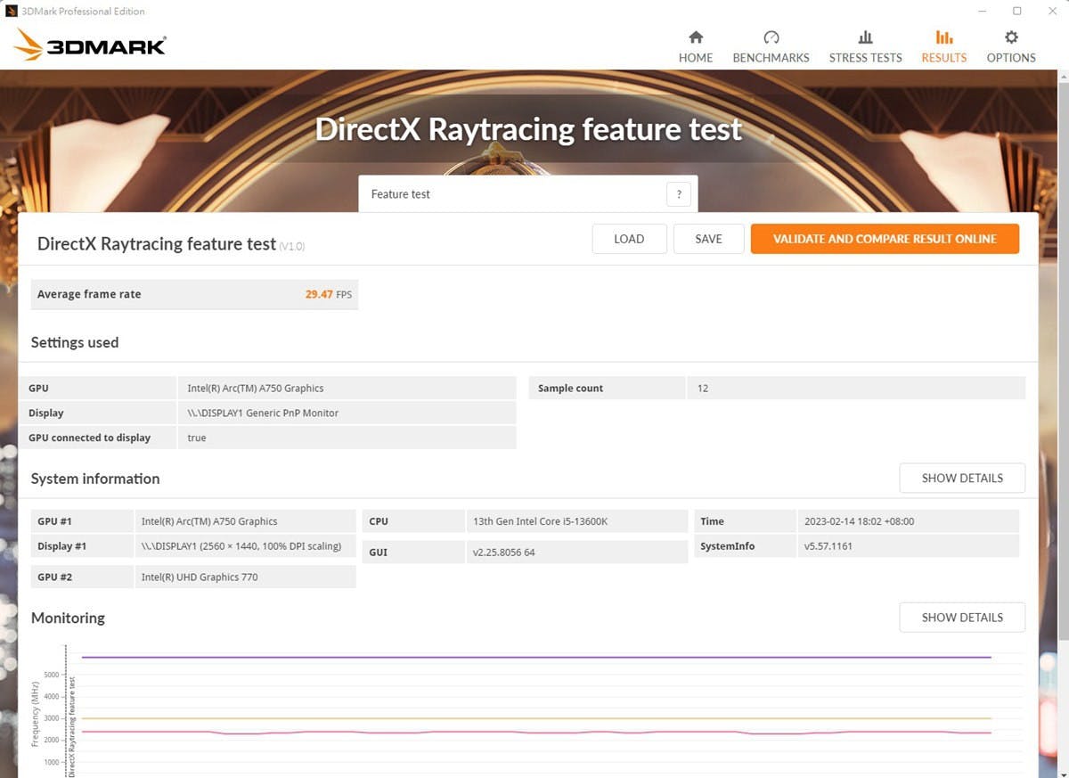Open the Options gear icon

point(1011,37)
